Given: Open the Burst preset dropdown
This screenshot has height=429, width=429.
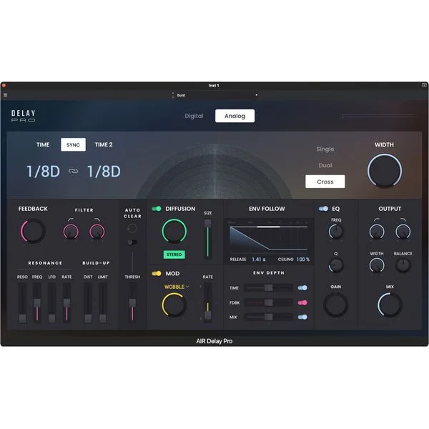Looking at the screenshot, I should 217,95.
